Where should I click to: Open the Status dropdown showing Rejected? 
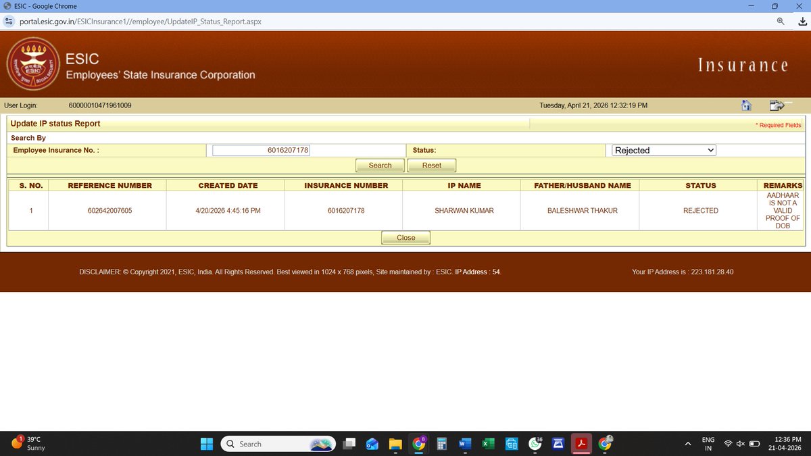(x=664, y=151)
